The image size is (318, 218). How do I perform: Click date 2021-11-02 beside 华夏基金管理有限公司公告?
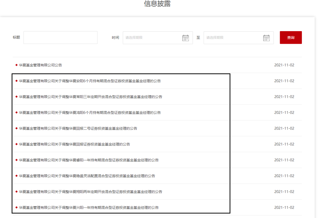tap(284, 65)
